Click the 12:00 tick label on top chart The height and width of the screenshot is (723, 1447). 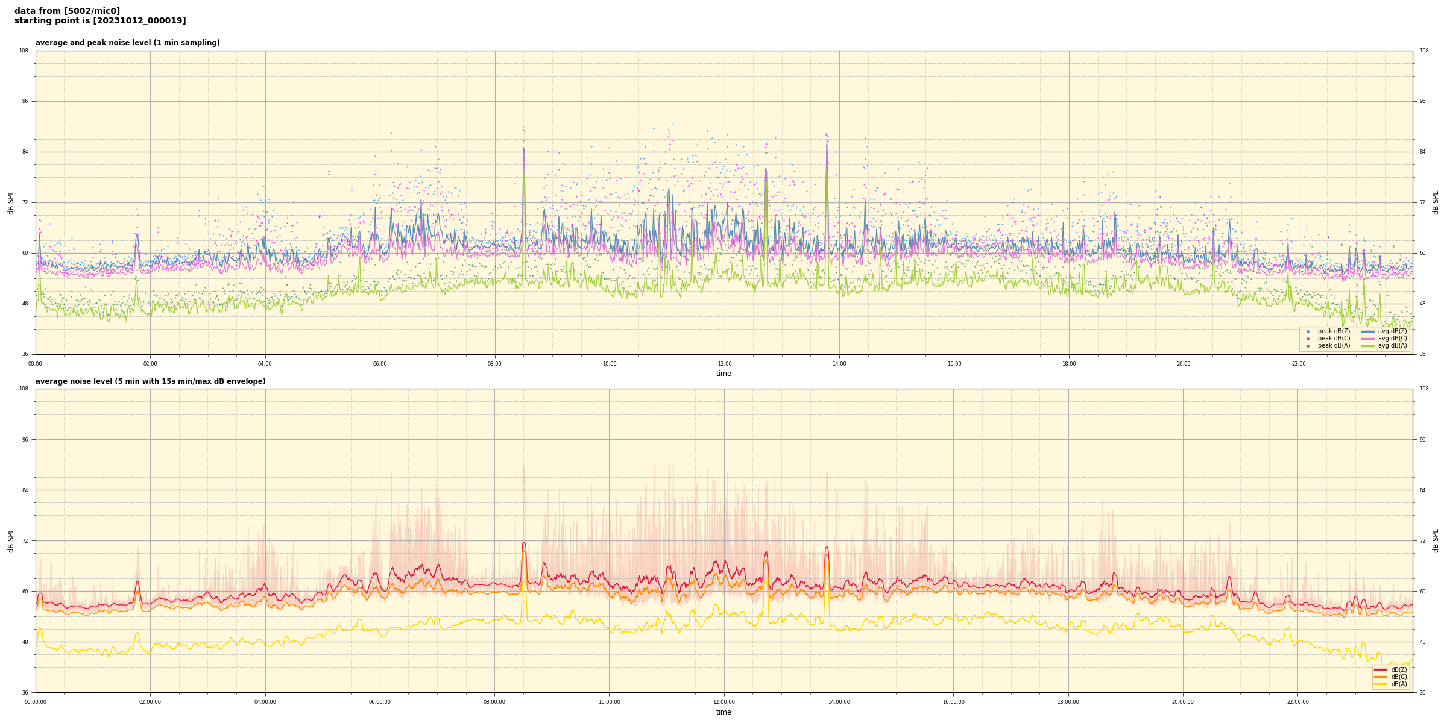click(x=724, y=364)
